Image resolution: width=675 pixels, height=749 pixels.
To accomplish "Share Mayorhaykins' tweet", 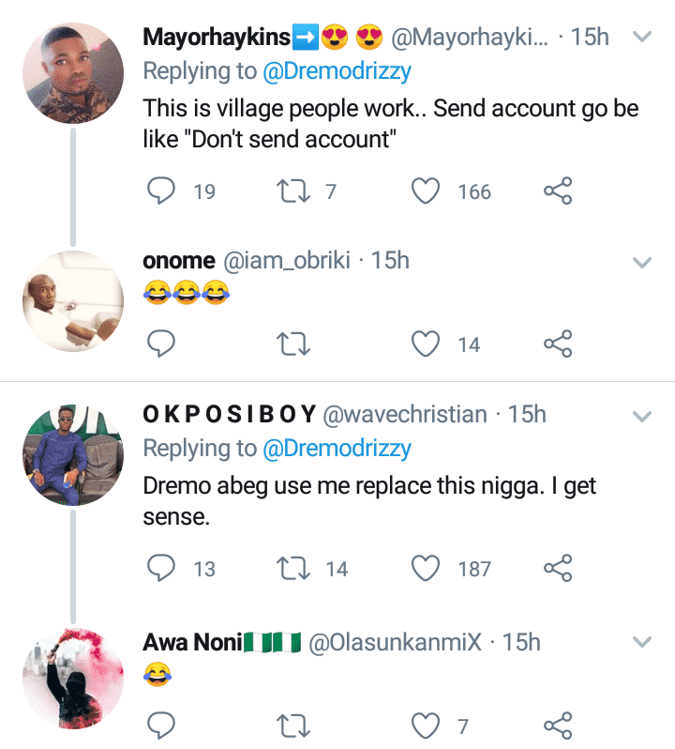I will point(558,191).
